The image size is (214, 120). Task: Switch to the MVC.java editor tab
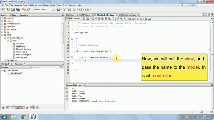86,15
